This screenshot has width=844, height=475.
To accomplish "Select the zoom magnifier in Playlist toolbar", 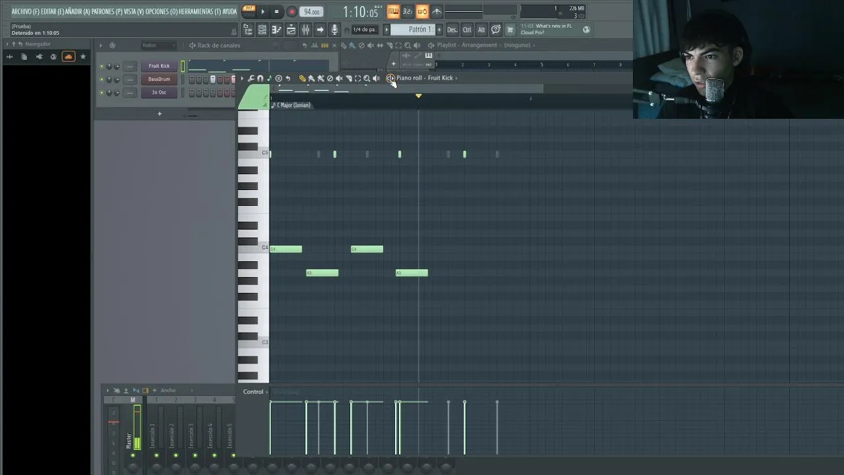I will coord(407,45).
